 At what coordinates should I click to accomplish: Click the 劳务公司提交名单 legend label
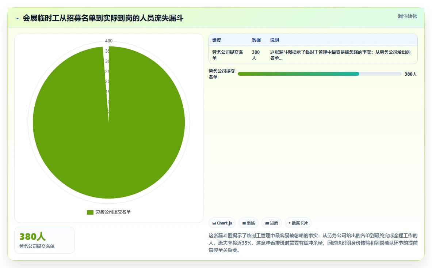[x=113, y=212]
